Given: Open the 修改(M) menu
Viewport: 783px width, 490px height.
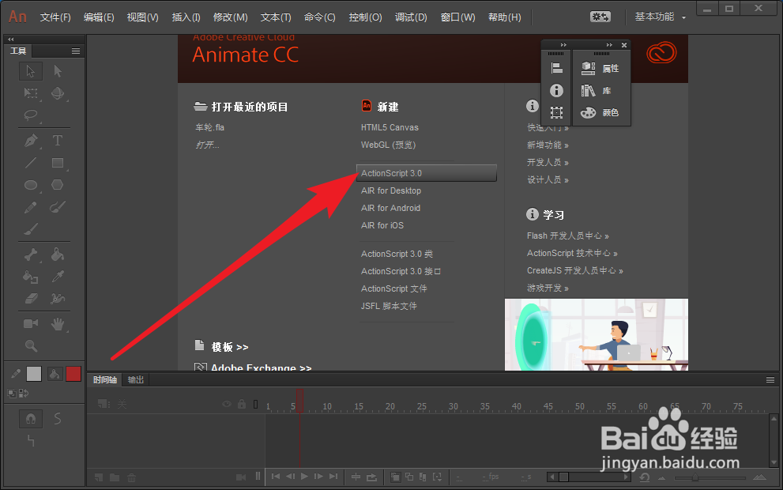Looking at the screenshot, I should pyautogui.click(x=230, y=17).
